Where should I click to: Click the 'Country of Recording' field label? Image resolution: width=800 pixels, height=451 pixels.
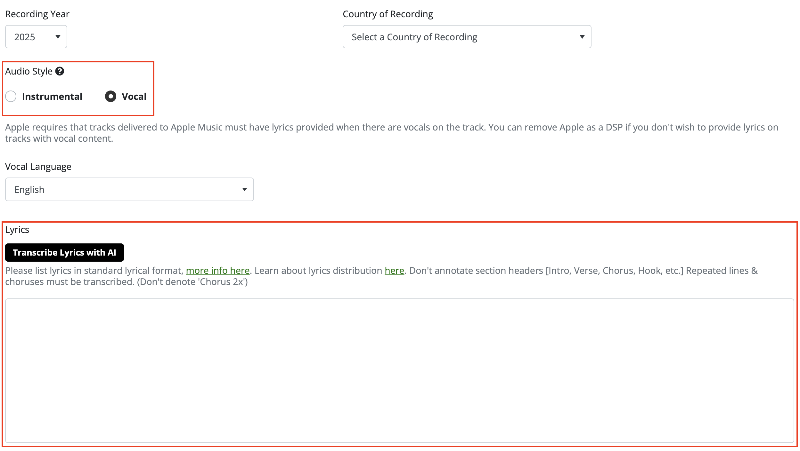tap(388, 14)
